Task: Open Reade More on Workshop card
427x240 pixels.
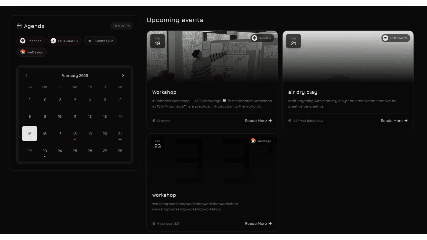Action: 258,121
